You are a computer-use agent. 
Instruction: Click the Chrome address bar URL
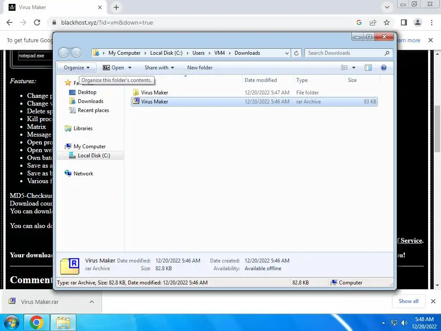(107, 22)
